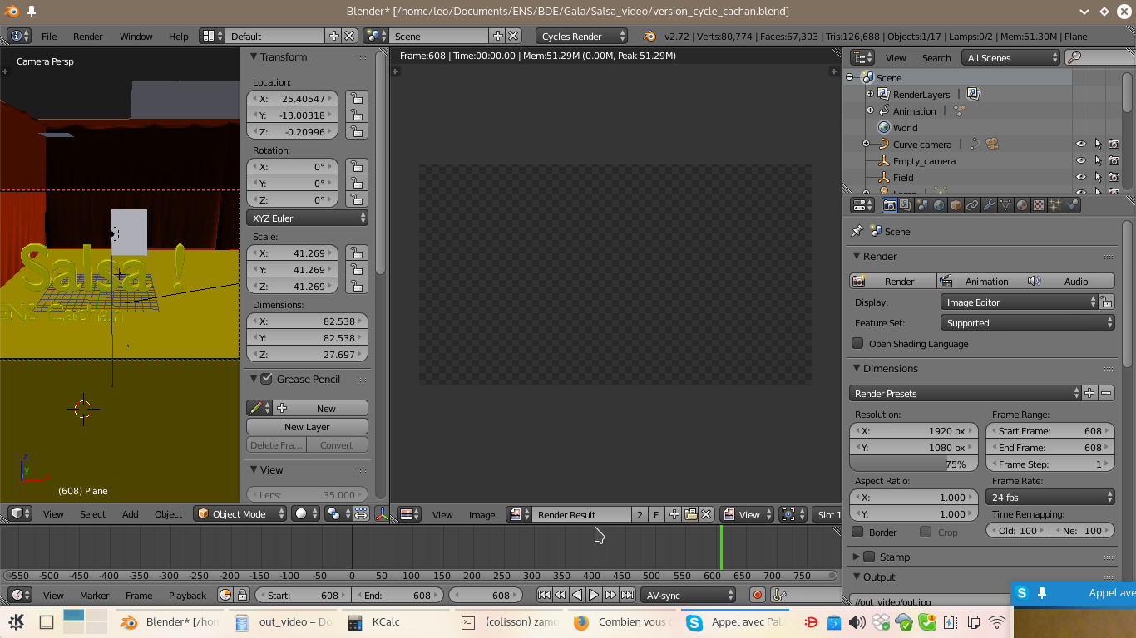Click the New Layer button
1136x638 pixels.
pos(307,426)
